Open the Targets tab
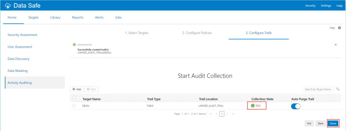This screenshot has width=346, height=131. pos(33,17)
